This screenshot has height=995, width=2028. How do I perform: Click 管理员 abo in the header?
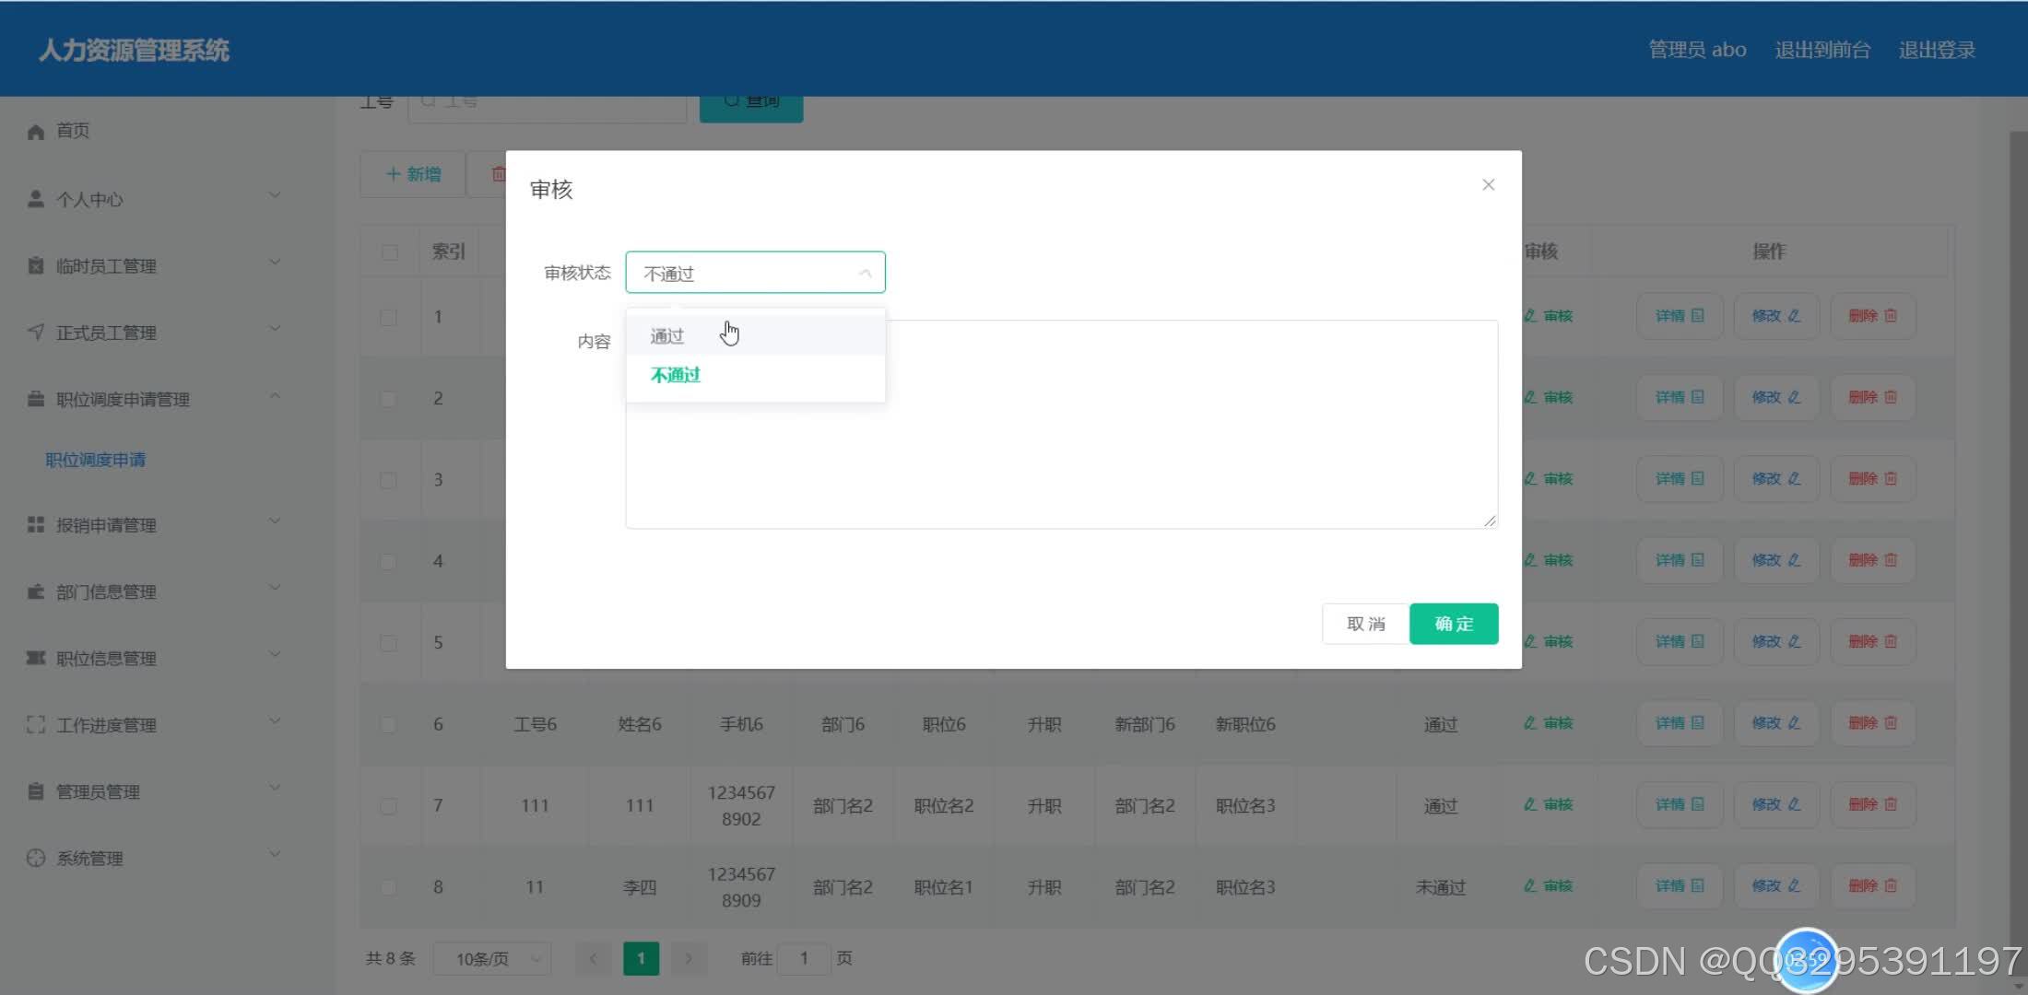tap(1697, 50)
